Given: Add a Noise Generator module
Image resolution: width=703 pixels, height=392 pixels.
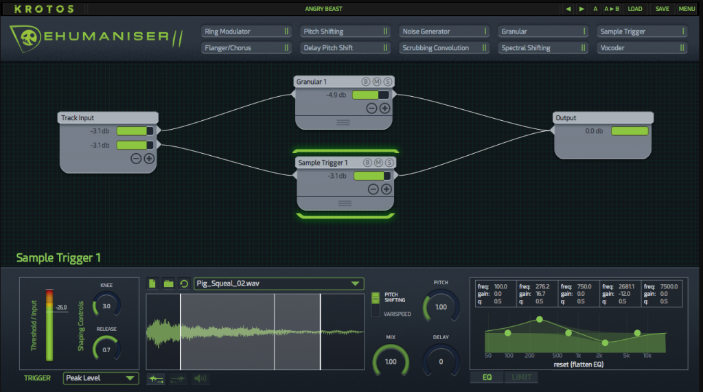Looking at the screenshot, I should click(444, 32).
